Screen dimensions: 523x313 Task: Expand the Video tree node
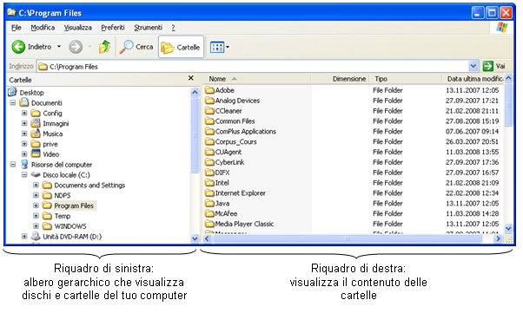24,154
